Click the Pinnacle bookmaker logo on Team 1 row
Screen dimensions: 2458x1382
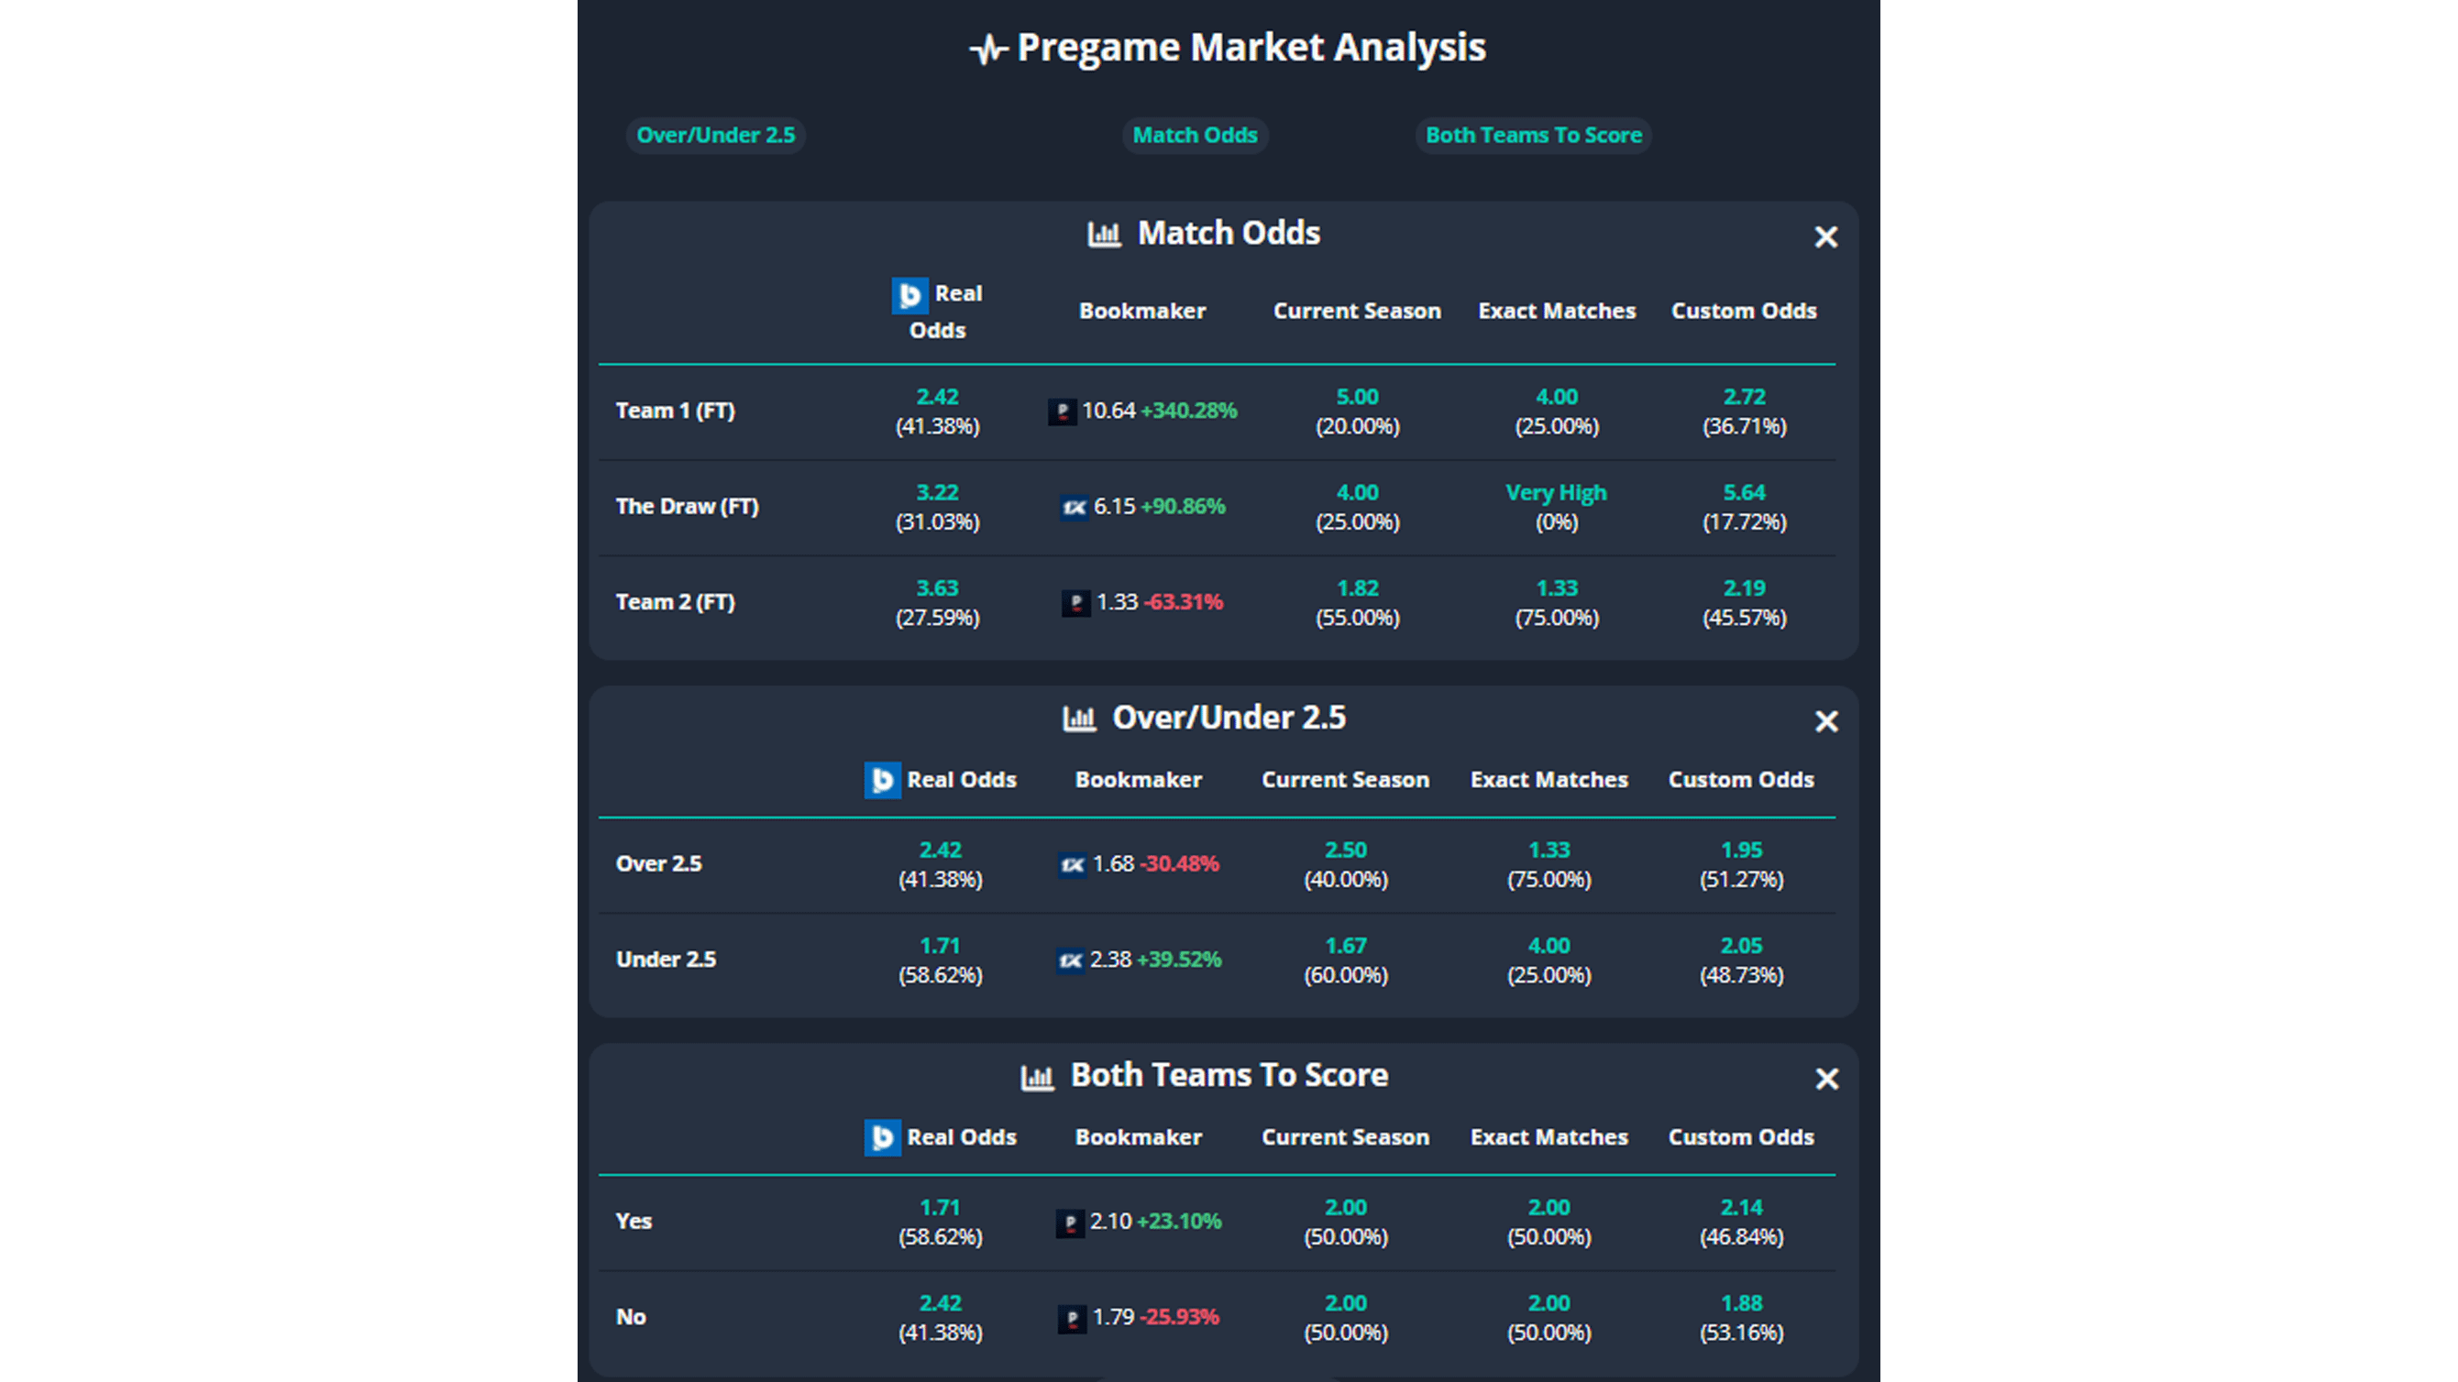click(x=1063, y=411)
